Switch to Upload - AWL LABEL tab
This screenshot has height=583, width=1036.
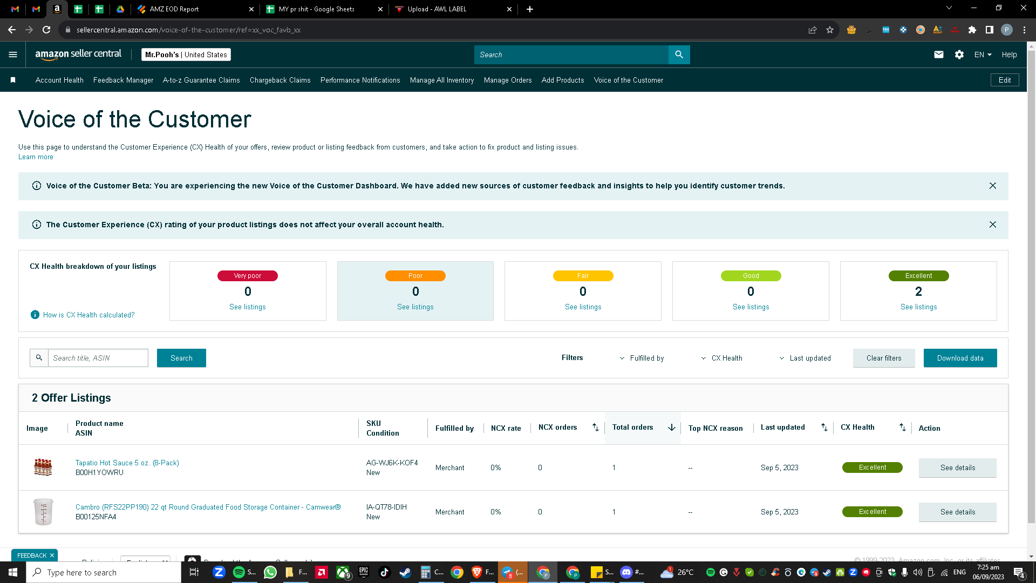click(x=453, y=9)
